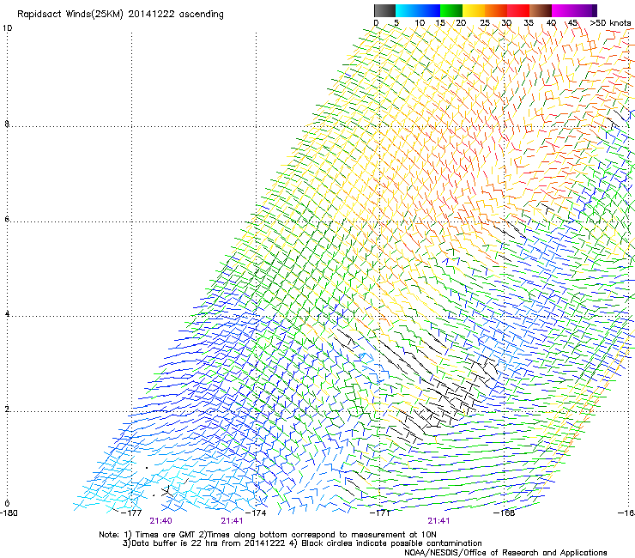Click the longitude axis label '-177'
Viewport: 635px width, 558px height.
click(131, 513)
